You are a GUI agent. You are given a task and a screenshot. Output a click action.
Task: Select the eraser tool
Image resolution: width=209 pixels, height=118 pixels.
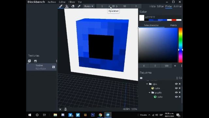coord(73,6)
